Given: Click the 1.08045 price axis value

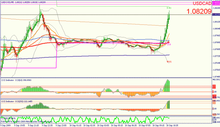Looking at the screenshot, I should [216, 29].
